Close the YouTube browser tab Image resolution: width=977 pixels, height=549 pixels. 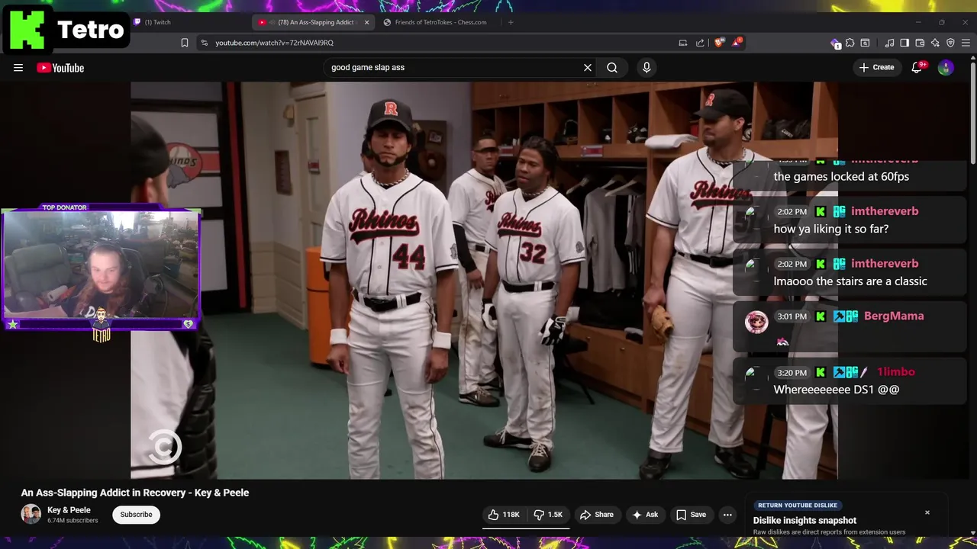pos(366,22)
